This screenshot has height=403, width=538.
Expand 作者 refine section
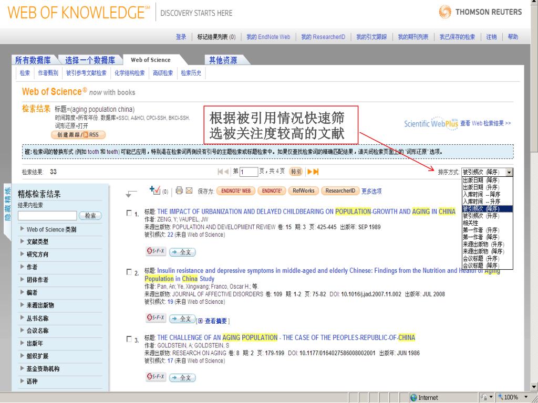click(x=29, y=267)
